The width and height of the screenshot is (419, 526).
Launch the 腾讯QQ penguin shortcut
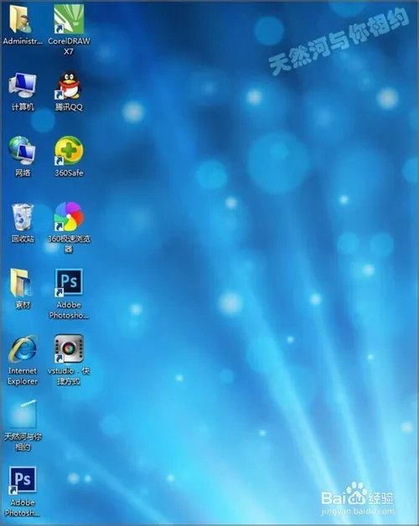[x=69, y=85]
